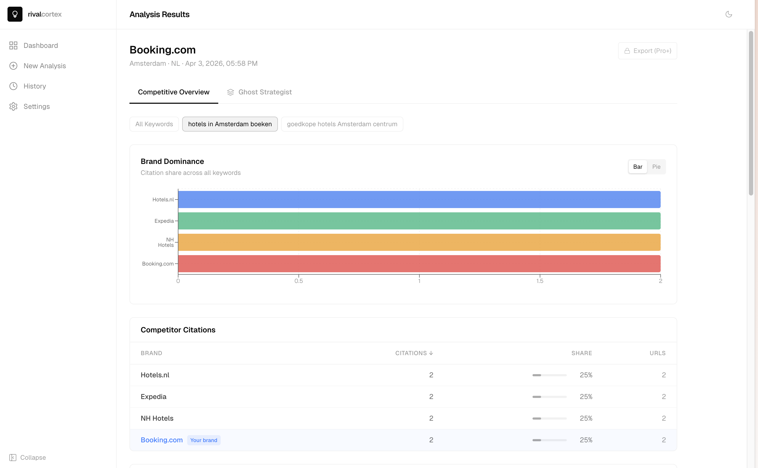Click the New Analysis plus-circle icon
The width and height of the screenshot is (758, 468).
(13, 66)
